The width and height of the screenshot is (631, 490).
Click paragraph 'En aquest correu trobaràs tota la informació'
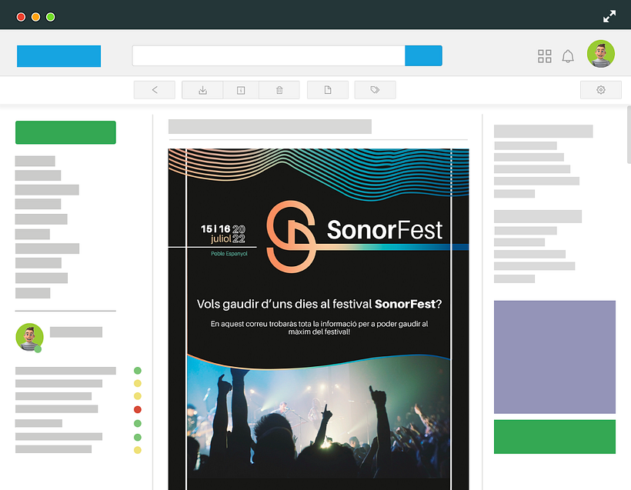319,328
